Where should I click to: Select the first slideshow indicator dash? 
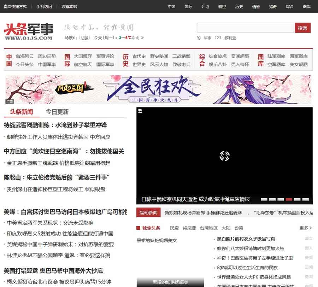(264, 199)
